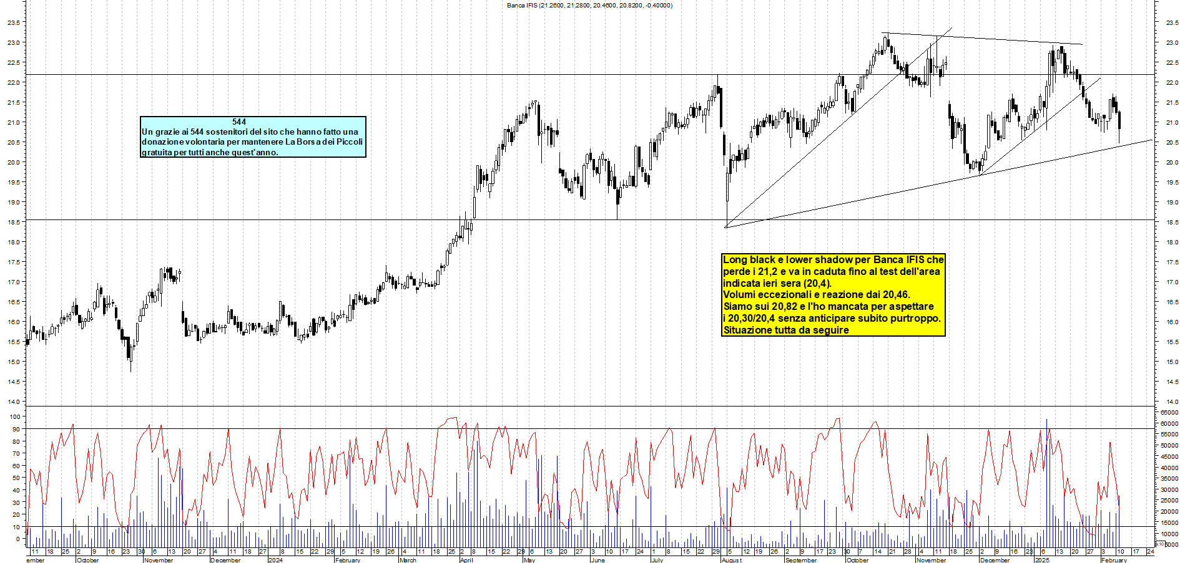
Task: Click the '2025' year label on time axis
Action: 1042,560
